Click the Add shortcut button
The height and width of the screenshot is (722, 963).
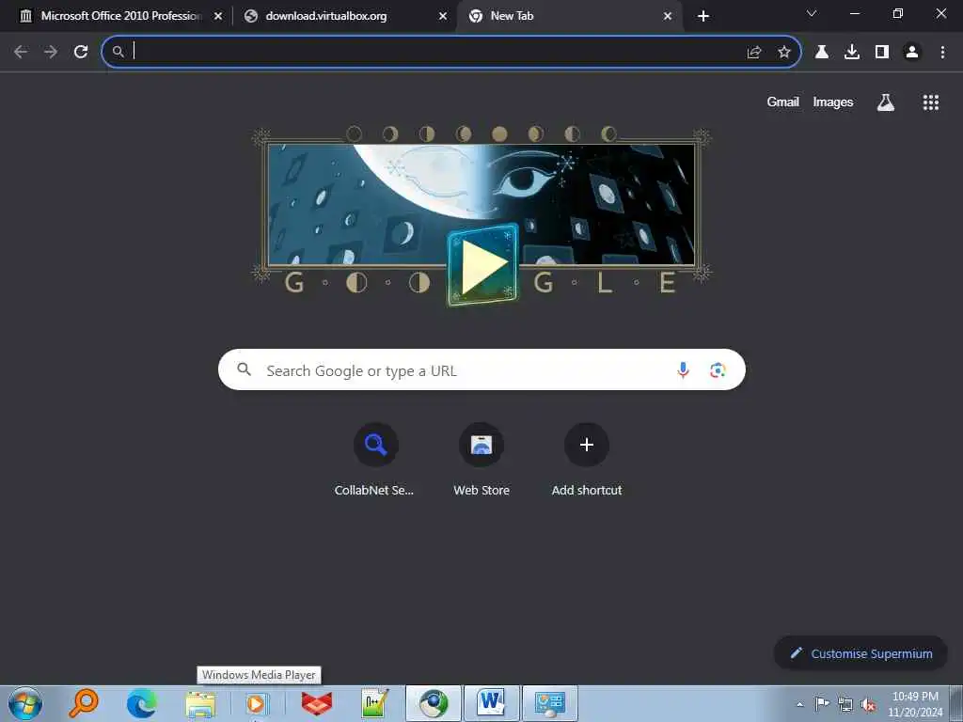(587, 459)
